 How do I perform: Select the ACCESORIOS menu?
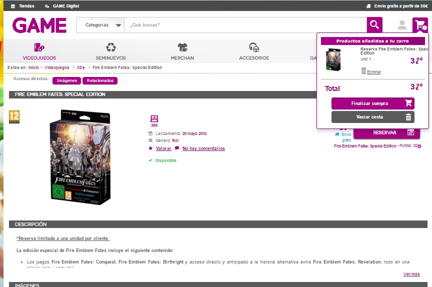coord(254,58)
